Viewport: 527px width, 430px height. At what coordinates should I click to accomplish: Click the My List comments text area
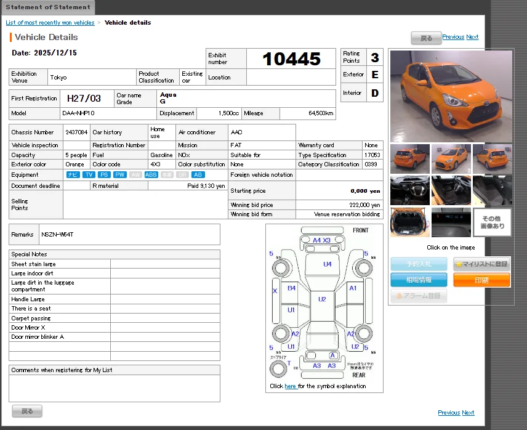click(115, 388)
